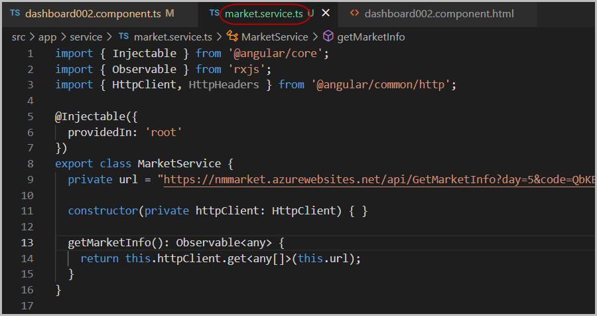
Task: Click line number 13 in the gutter
Action: [27, 242]
